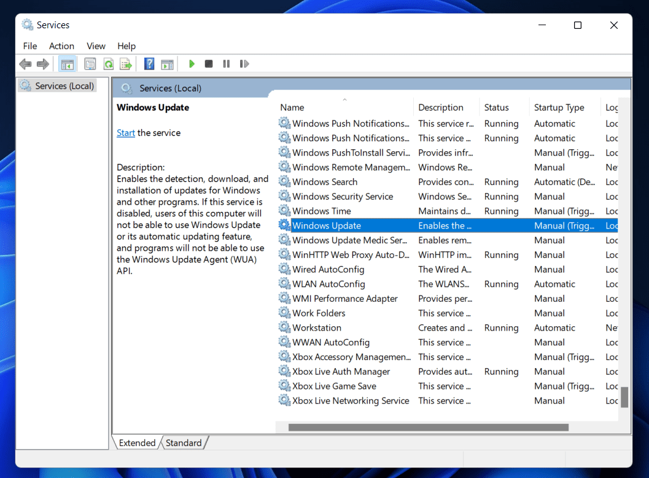Click Start the service link

126,133
